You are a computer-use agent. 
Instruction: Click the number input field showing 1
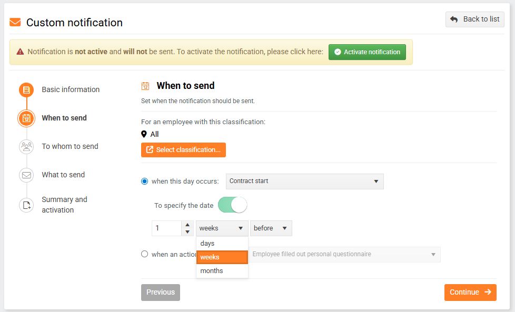166,228
